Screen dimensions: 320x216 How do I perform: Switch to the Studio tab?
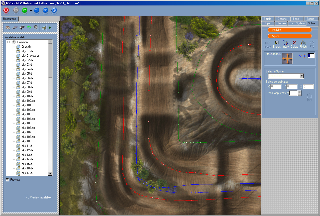(x=267, y=19)
